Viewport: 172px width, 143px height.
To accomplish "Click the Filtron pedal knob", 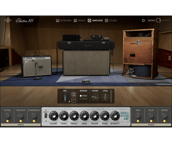I will [x=7, y=115].
